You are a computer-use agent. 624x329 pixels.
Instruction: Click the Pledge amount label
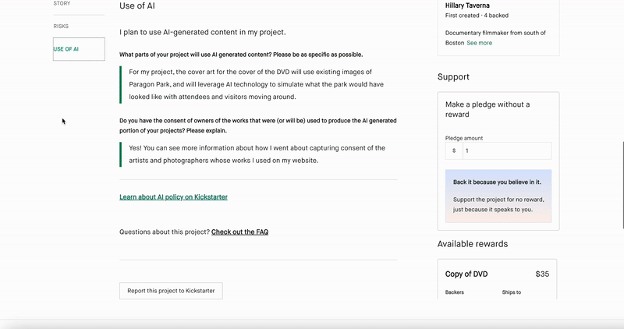coord(464,138)
